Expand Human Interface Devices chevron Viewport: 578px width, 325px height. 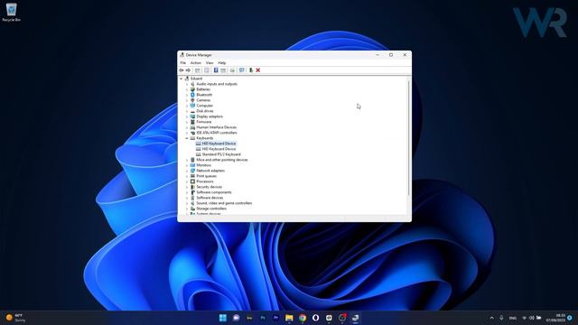coord(187,127)
